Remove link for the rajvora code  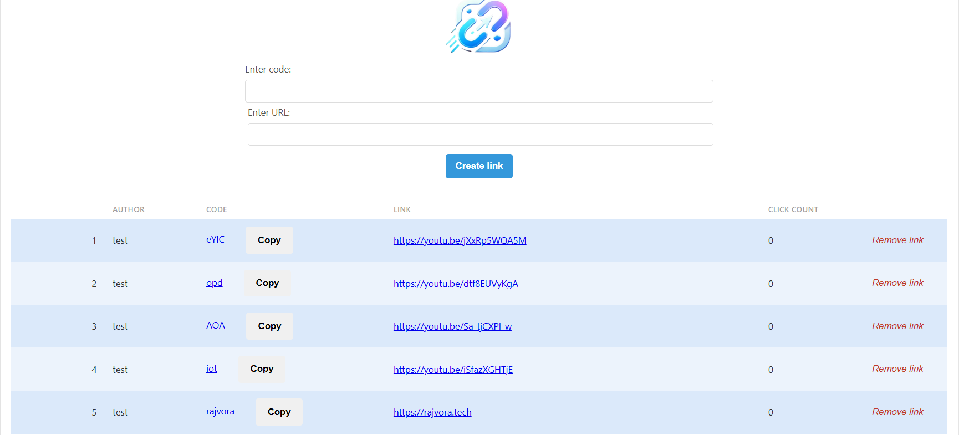coord(897,412)
